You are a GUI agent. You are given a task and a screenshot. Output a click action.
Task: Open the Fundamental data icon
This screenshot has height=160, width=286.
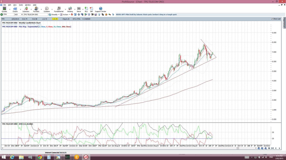(59, 9)
